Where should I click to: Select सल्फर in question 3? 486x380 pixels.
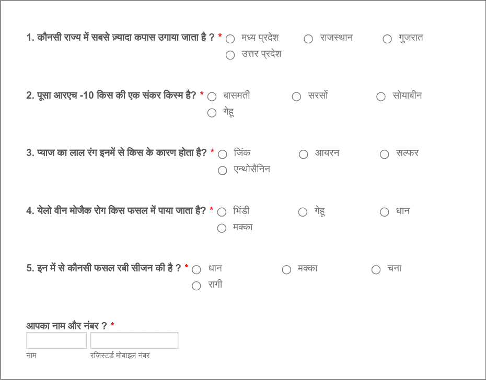(385, 154)
